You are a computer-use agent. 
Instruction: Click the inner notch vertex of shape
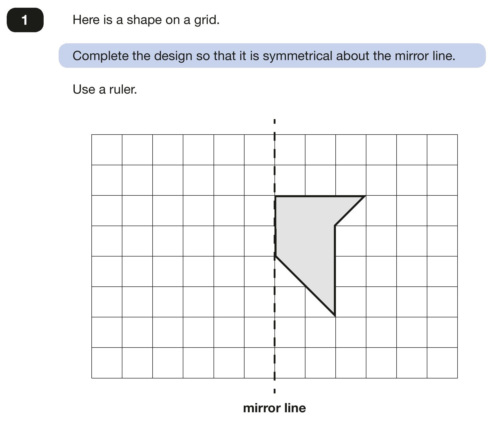click(x=335, y=226)
